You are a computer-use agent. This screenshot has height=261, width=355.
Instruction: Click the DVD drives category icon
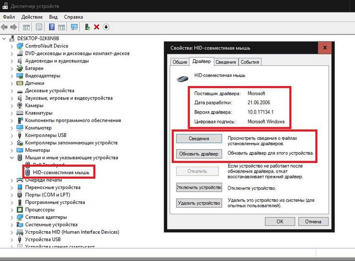point(20,53)
